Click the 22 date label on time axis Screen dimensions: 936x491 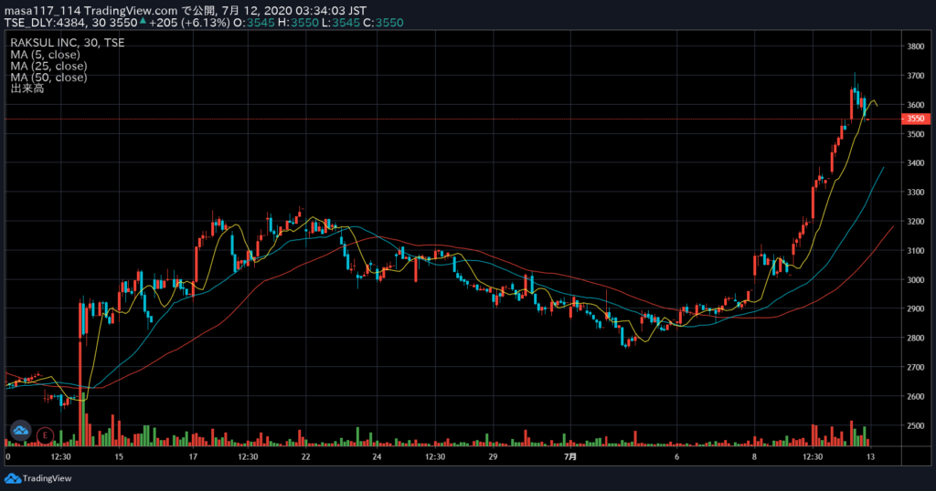coord(305,457)
